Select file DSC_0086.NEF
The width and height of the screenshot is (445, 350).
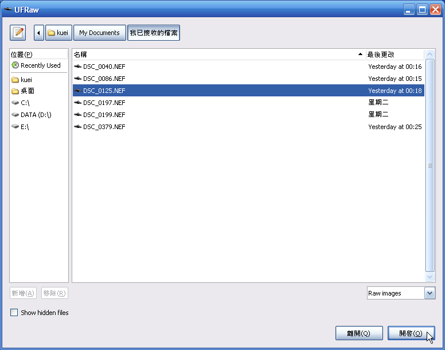[248, 79]
